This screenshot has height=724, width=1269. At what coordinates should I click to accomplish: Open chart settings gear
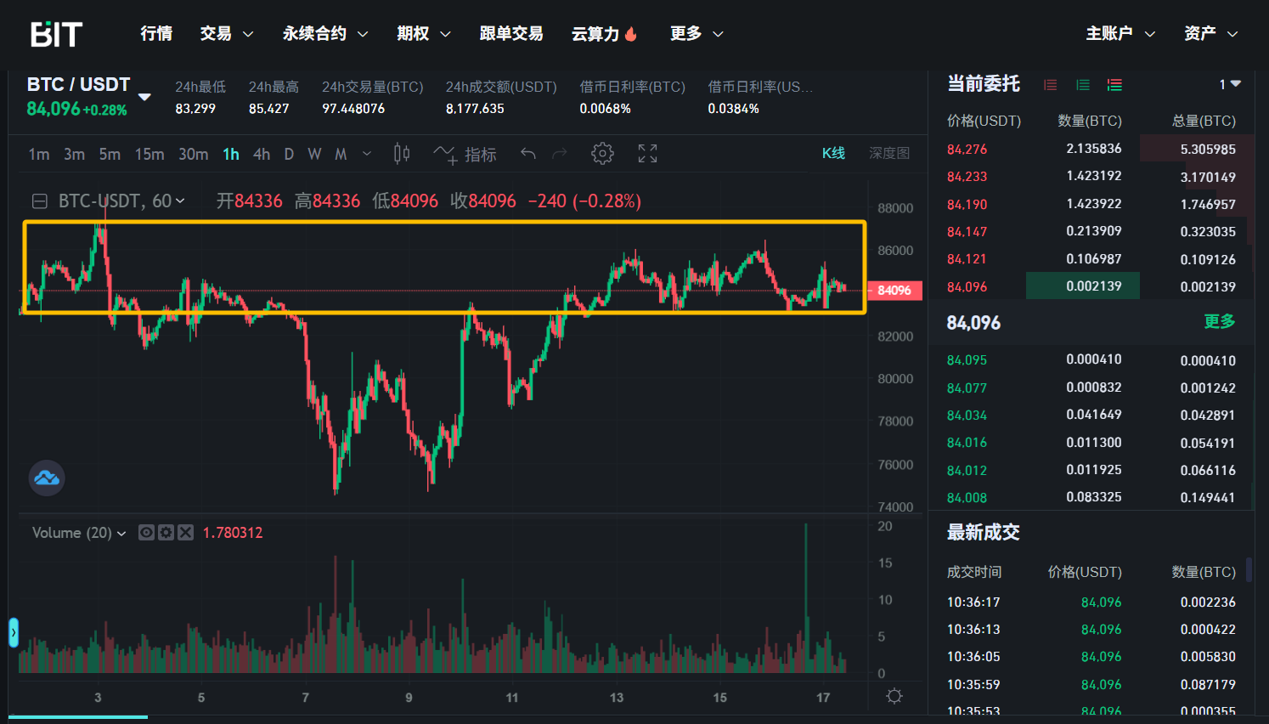[x=602, y=154]
